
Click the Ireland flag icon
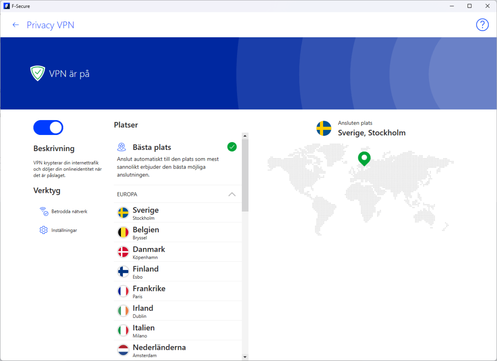123,311
